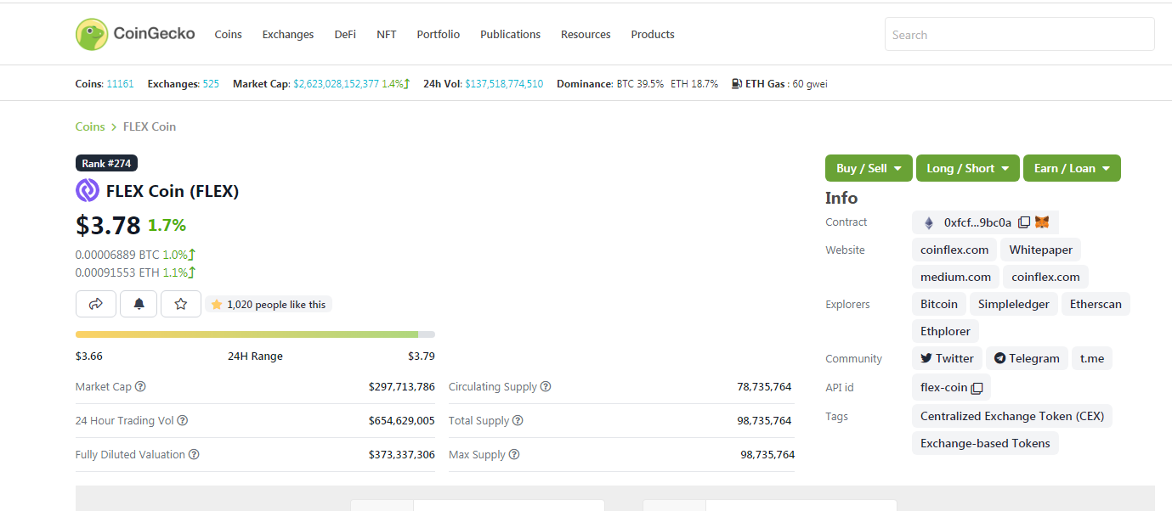This screenshot has height=511, width=1172.
Task: Open the first coinflex.com website link
Action: [954, 250]
